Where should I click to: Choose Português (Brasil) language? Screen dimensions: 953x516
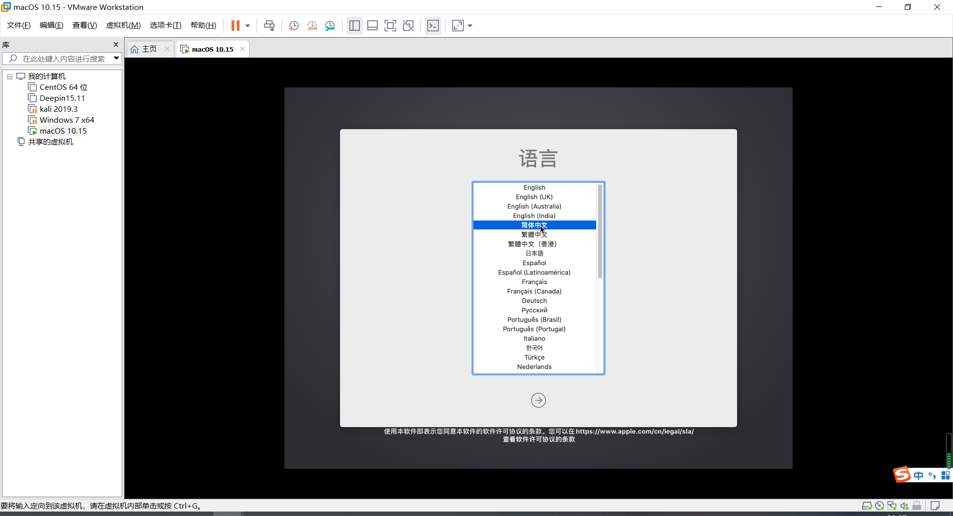[x=534, y=319]
